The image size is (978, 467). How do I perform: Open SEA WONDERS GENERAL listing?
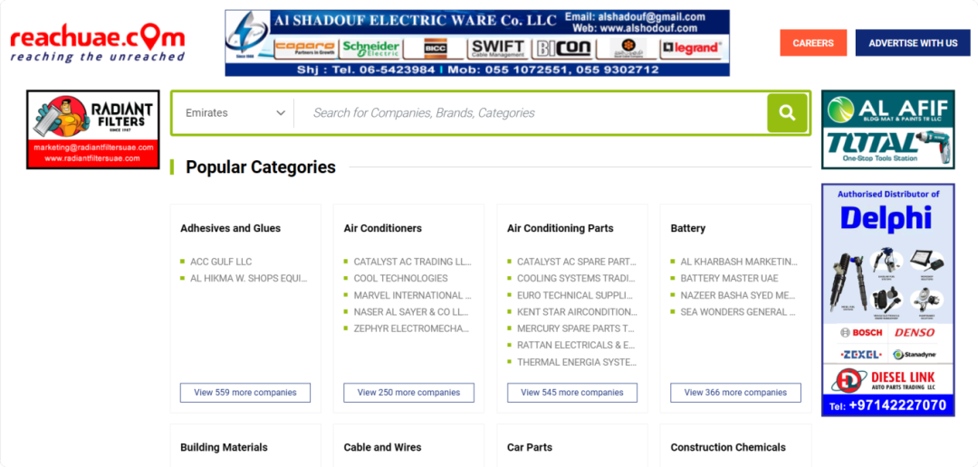point(738,312)
